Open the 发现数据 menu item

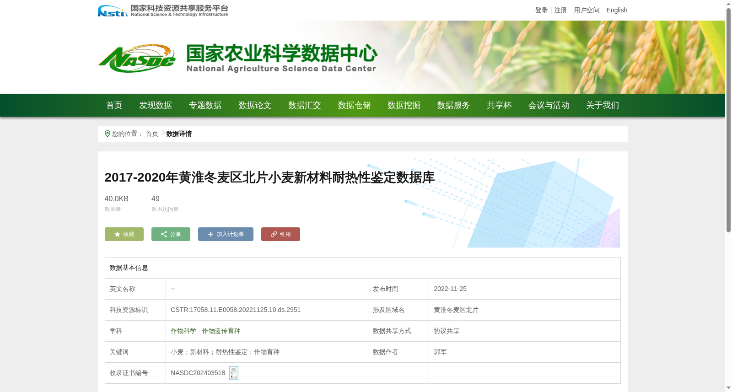click(156, 105)
